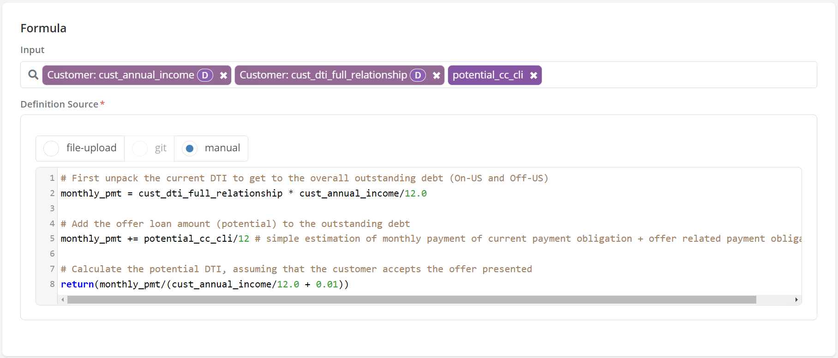Remove the potential_cc_cli input tag
Screen dimensions: 838x358
(533, 75)
